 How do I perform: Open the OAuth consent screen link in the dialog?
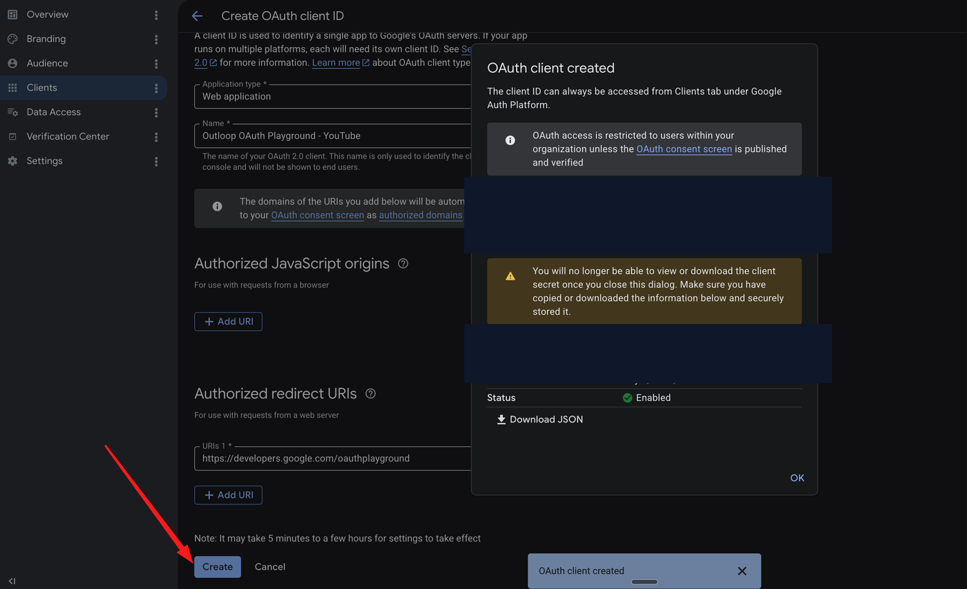(684, 149)
